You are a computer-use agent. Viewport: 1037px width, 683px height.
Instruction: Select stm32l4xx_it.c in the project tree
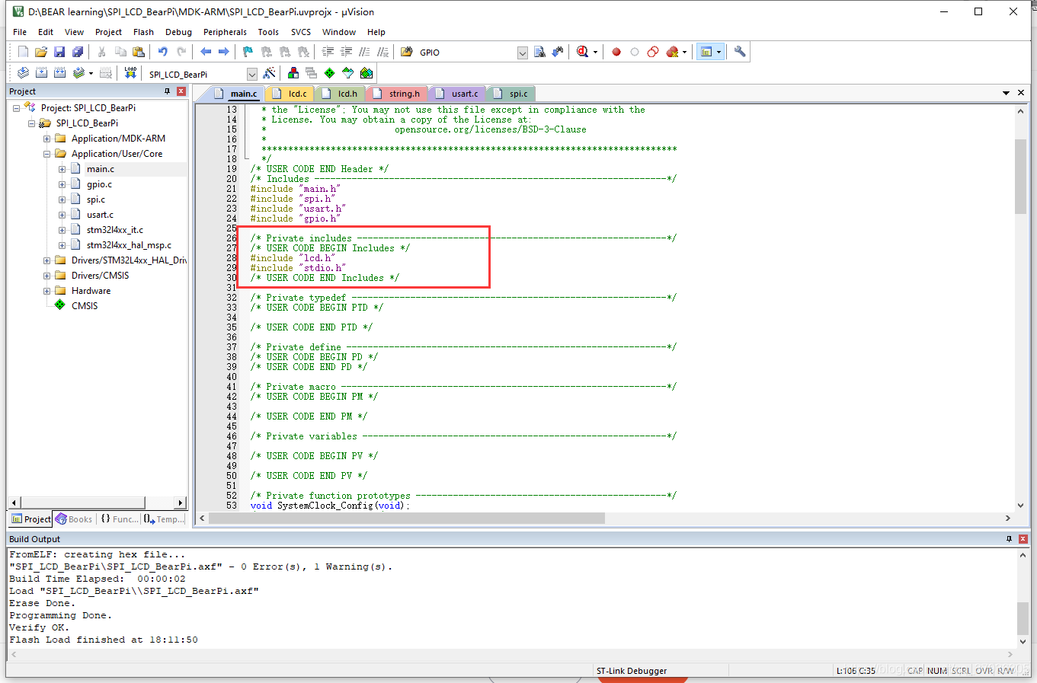click(x=115, y=230)
